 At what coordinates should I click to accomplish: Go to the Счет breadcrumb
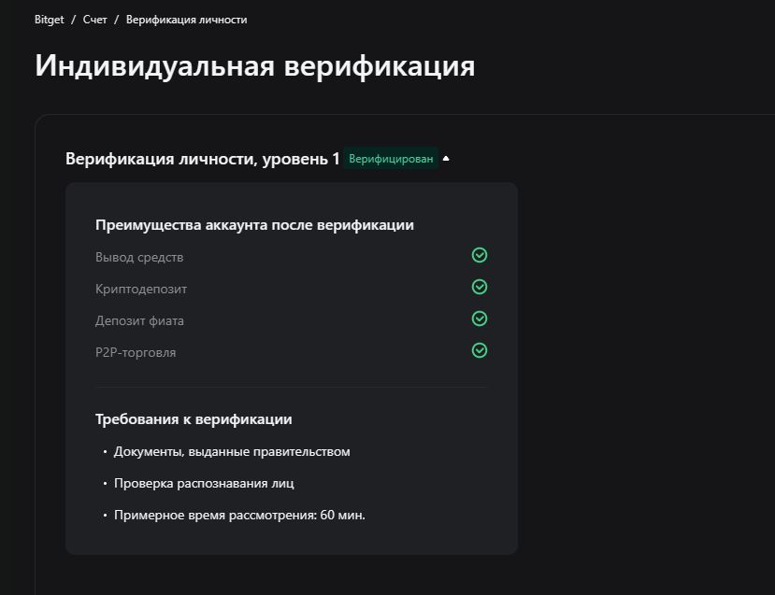(x=94, y=20)
